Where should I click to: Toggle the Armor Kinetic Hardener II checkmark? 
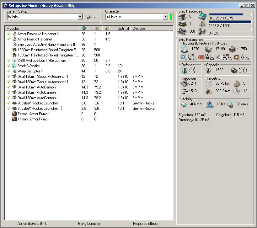click(x=9, y=39)
